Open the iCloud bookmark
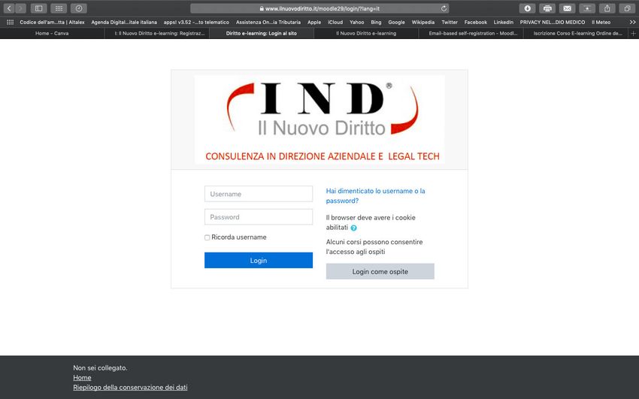The height and width of the screenshot is (399, 639). pos(335,23)
